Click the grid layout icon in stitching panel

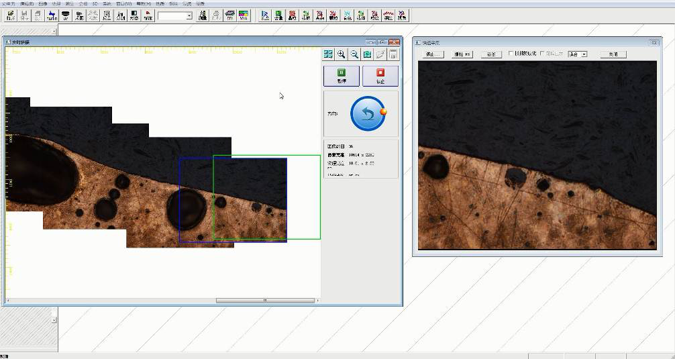328,55
